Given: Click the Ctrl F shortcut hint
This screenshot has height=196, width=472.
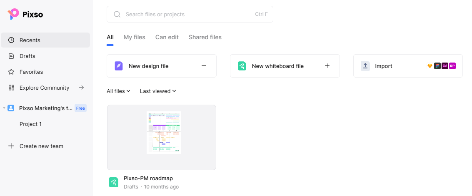Looking at the screenshot, I should tap(261, 14).
